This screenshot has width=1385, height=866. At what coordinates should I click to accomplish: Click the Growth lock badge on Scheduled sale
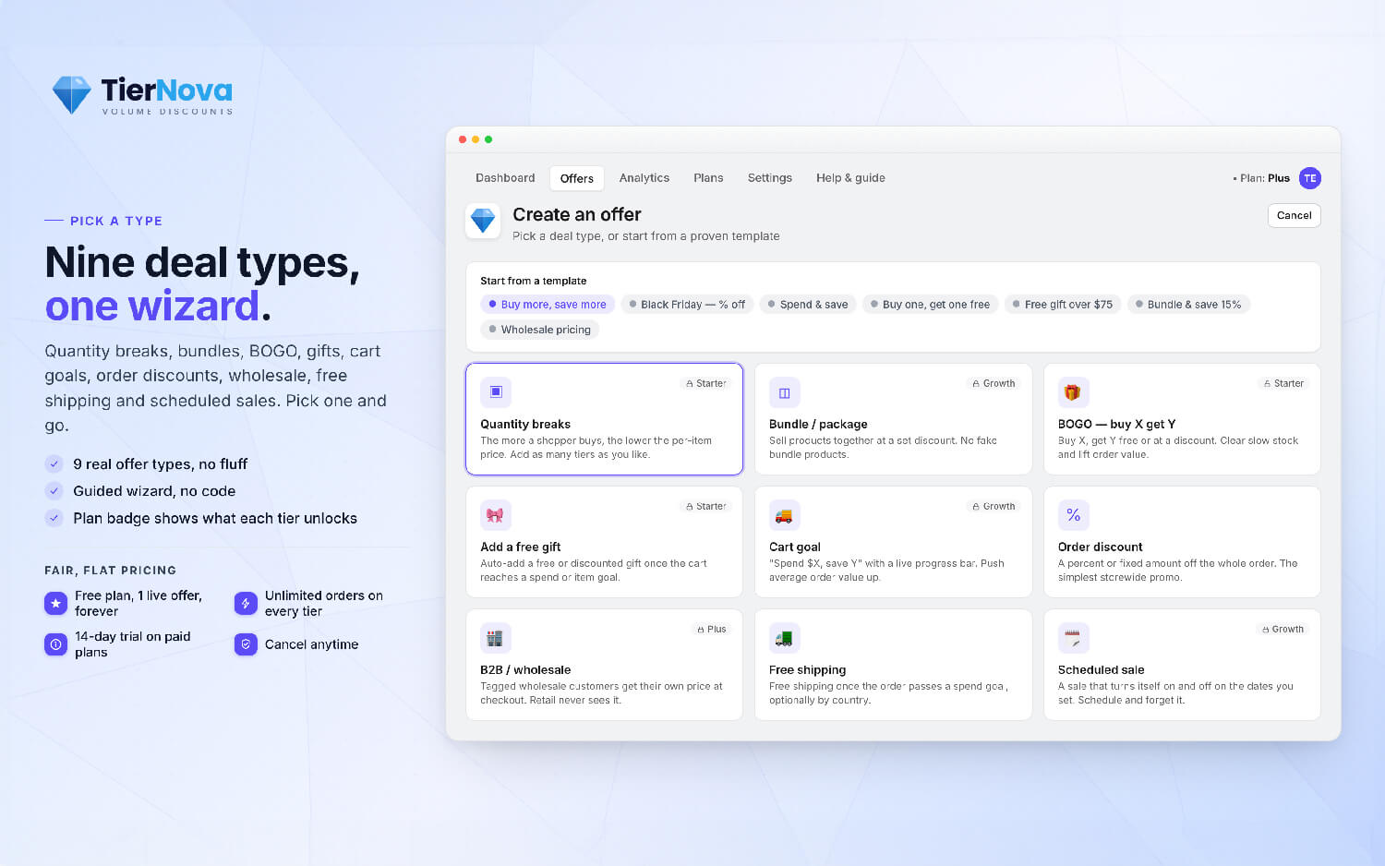point(1283,629)
